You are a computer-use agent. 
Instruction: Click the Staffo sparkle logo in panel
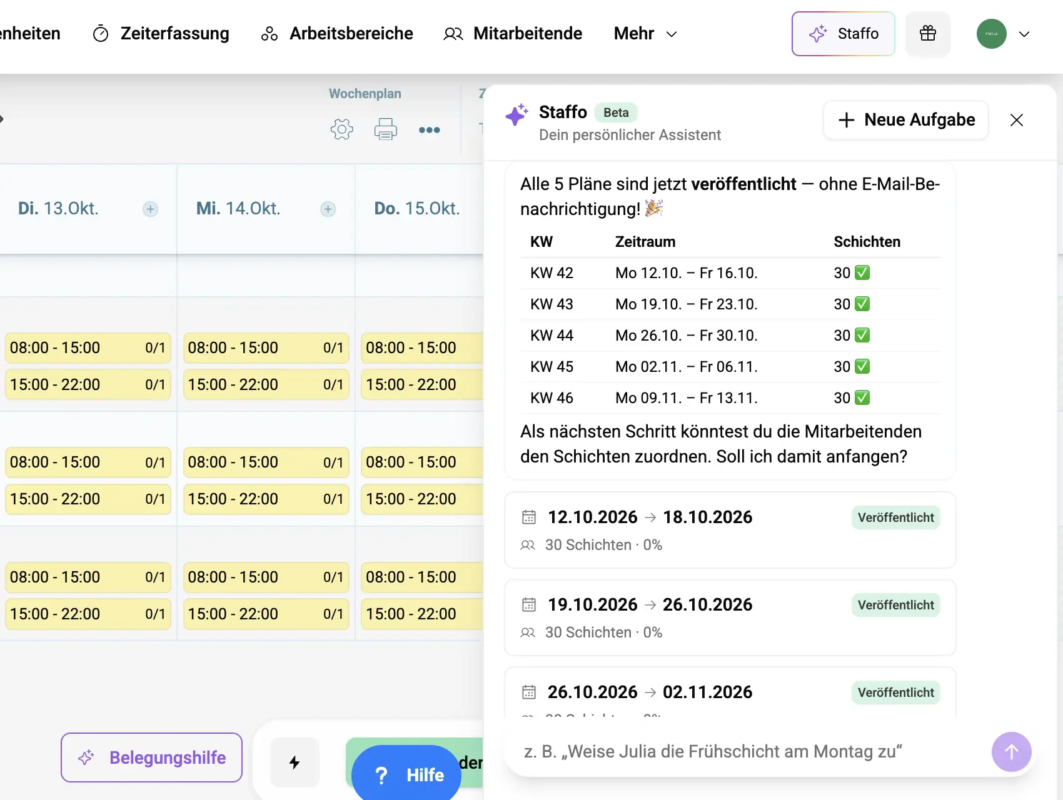[516, 115]
